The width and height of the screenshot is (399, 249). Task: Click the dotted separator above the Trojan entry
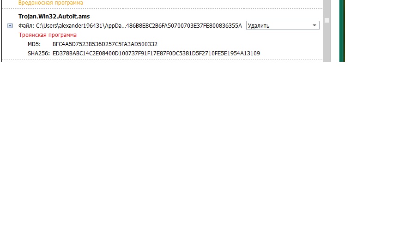pos(163,8)
